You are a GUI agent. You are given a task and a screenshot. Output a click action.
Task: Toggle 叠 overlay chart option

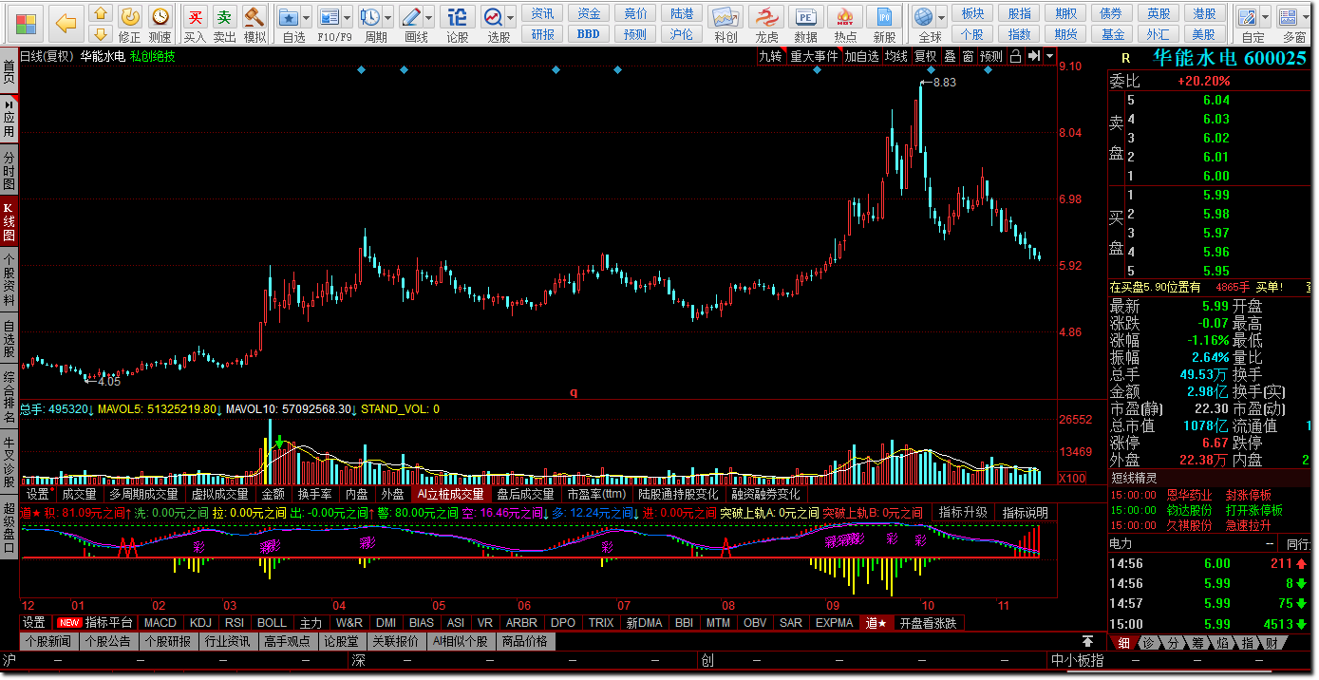pyautogui.click(x=950, y=56)
